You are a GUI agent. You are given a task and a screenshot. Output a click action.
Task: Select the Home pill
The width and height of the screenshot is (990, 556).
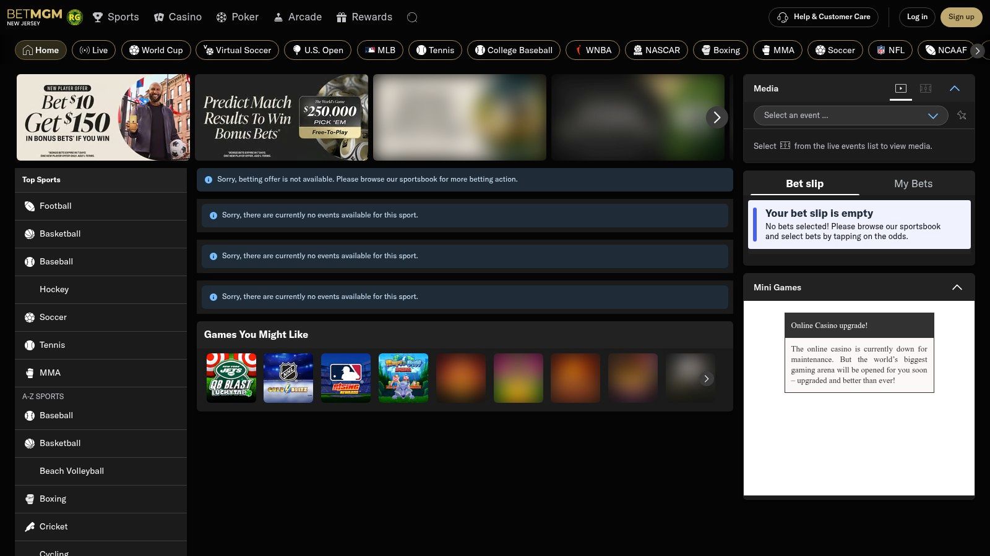click(41, 50)
